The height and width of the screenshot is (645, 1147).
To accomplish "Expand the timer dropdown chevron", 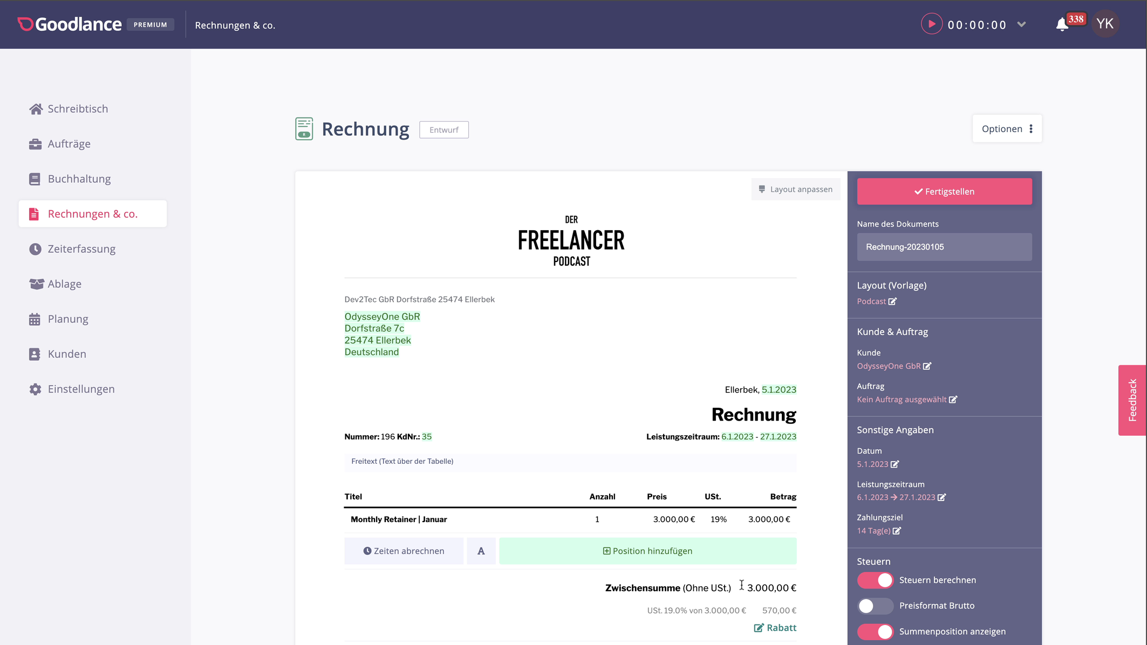I will tap(1021, 24).
